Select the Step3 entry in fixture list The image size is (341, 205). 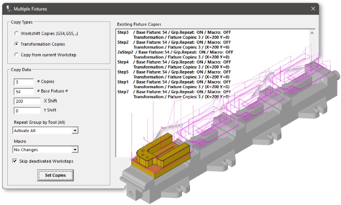point(174,35)
